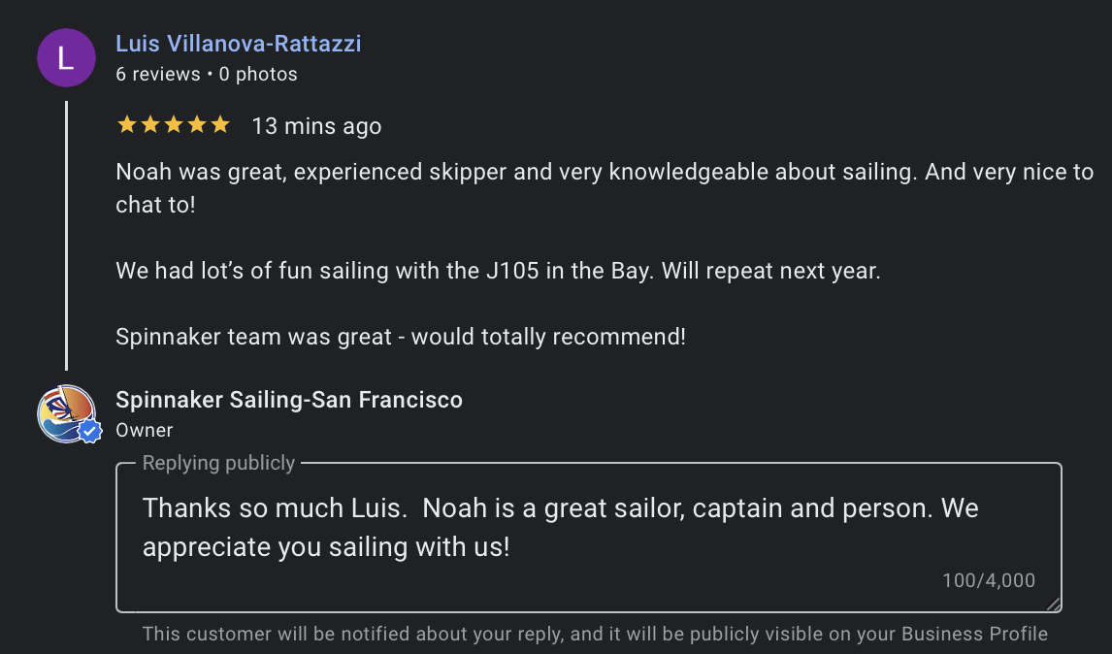This screenshot has width=1112, height=654.
Task: Click the blue verified badge on the logo
Action: 90,431
